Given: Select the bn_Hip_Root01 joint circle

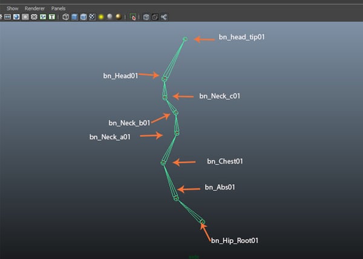Looking at the screenshot, I should [x=203, y=222].
